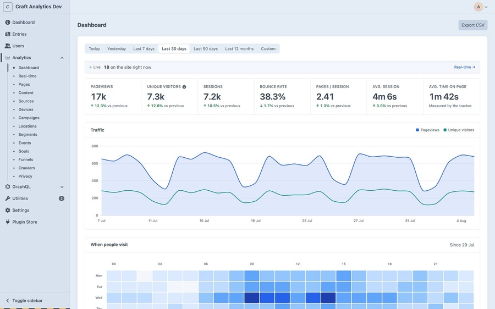
Task: Click the Plugin Store plug icon
Action: [8, 222]
